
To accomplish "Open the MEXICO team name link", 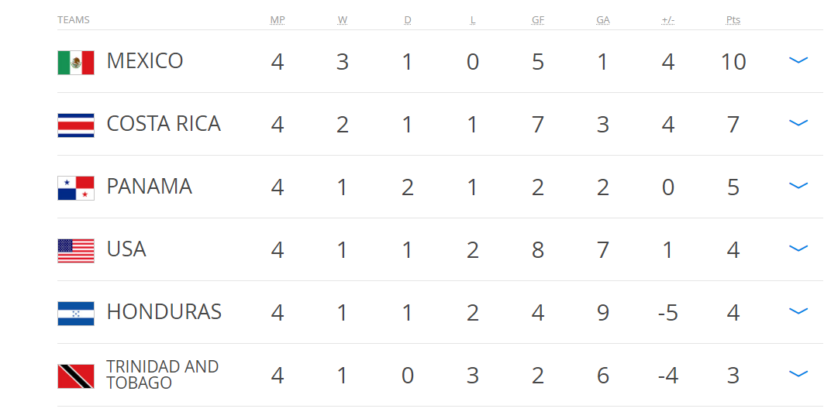I will coord(145,61).
